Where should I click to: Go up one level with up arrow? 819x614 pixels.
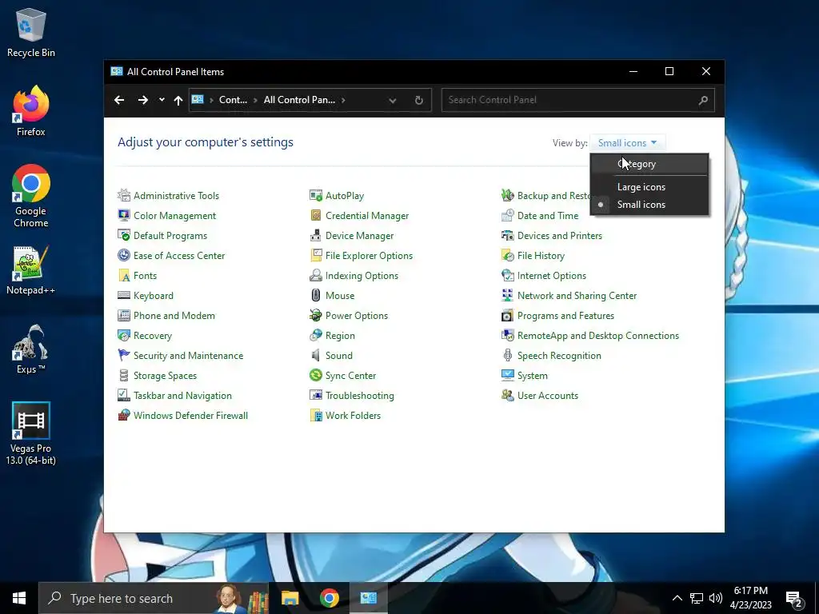178,100
